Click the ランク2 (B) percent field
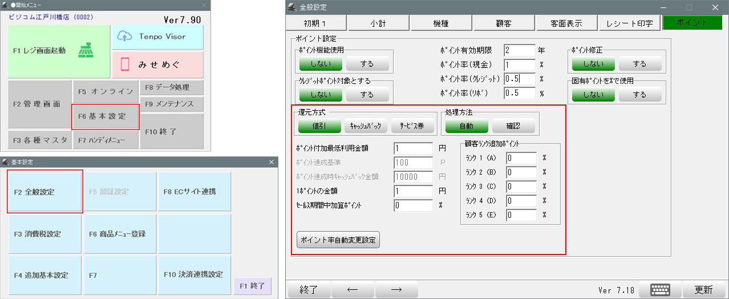Screen dimensions: 729x299 point(521,172)
